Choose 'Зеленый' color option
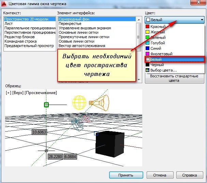The width and height of the screenshot is (207, 183). [175, 37]
